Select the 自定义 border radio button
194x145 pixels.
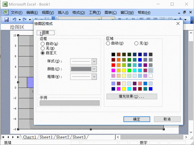43,53
